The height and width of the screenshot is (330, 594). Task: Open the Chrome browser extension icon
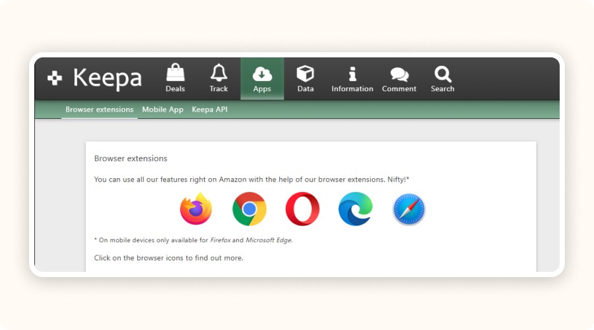click(x=249, y=209)
